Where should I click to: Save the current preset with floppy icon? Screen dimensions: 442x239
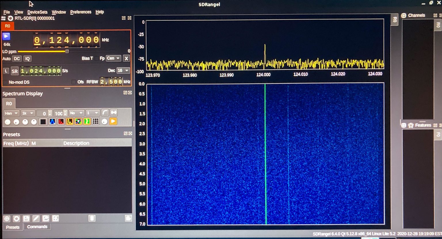coord(26,219)
